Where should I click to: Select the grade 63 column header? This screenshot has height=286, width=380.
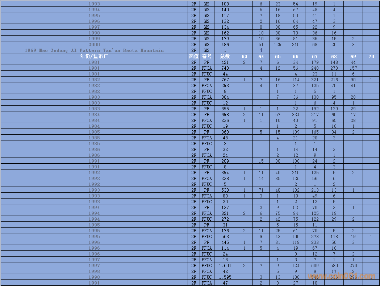[x=245, y=56]
